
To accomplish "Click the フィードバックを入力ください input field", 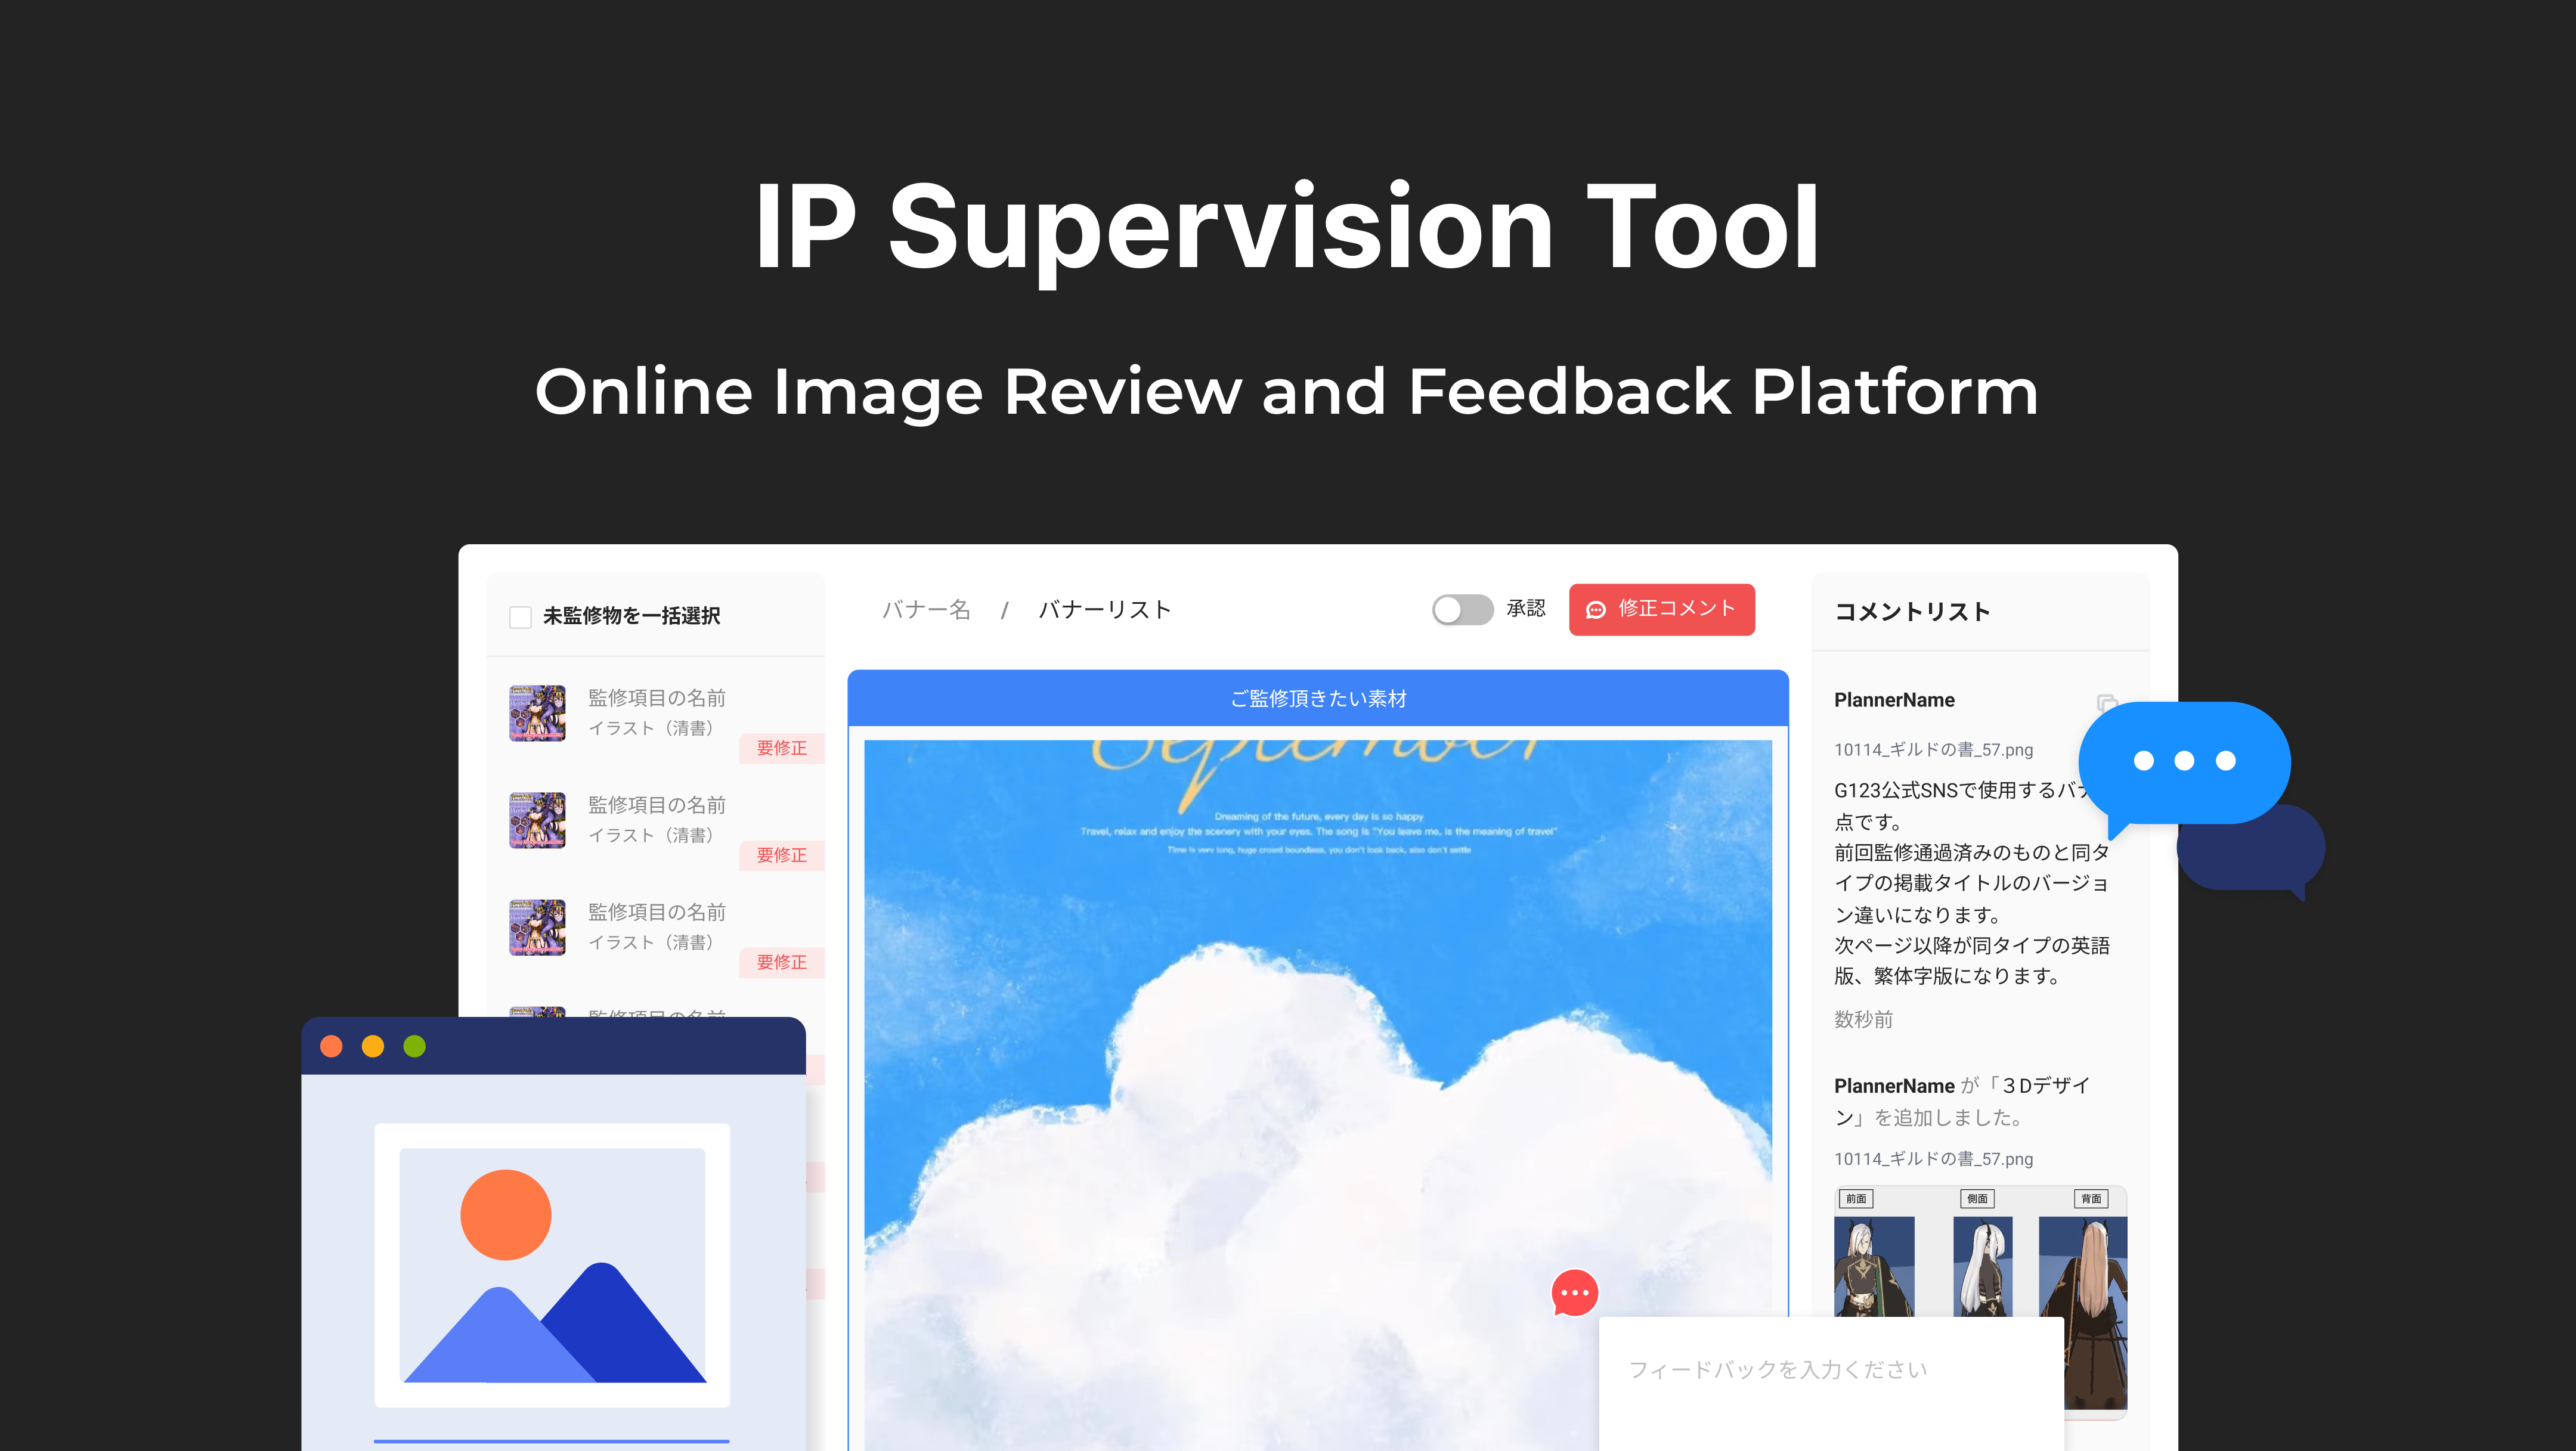I will pyautogui.click(x=1778, y=1370).
